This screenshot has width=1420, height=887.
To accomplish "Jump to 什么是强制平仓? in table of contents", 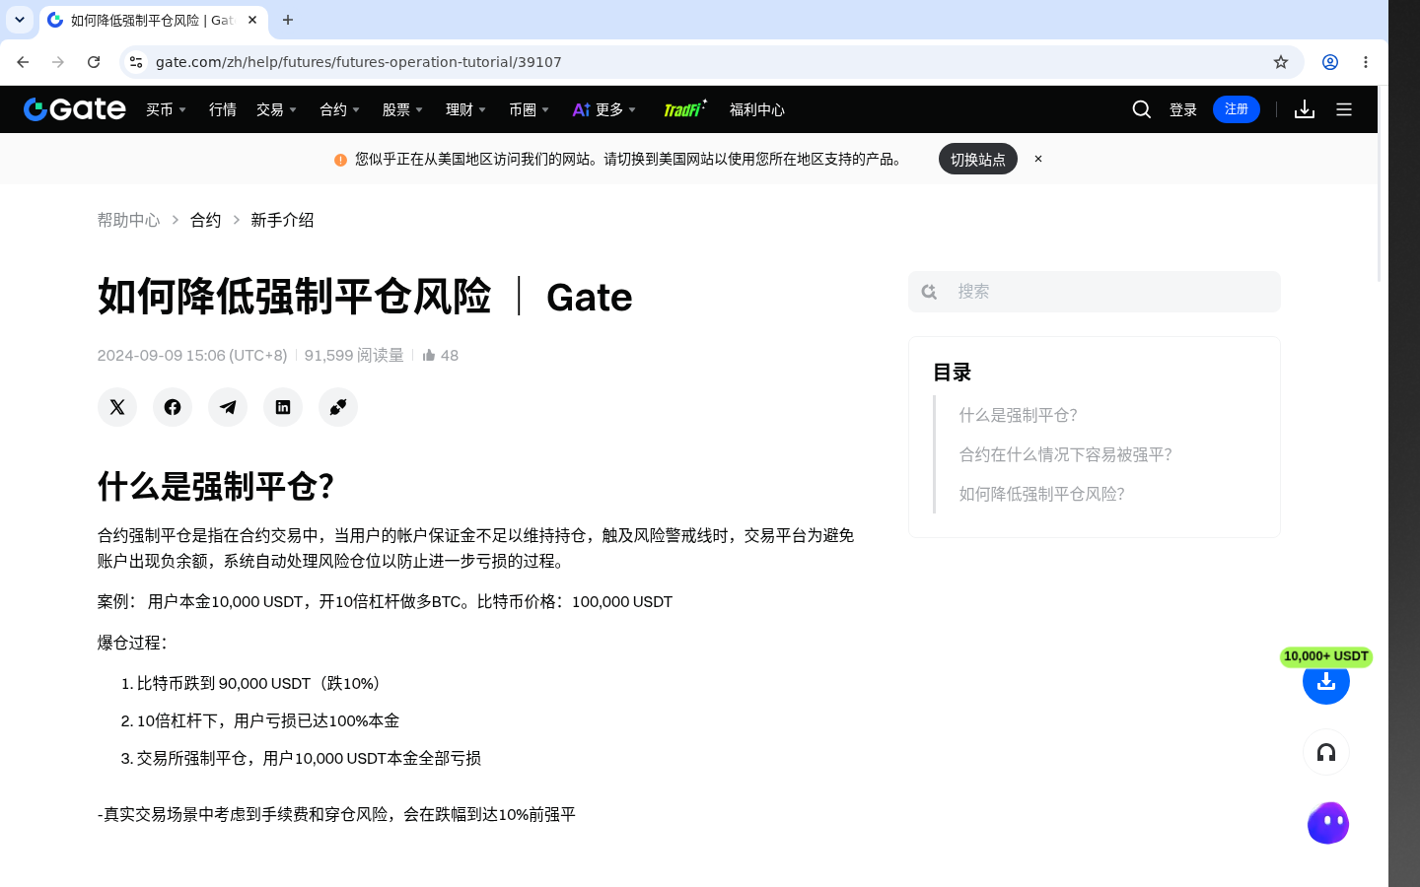I will (x=1019, y=415).
